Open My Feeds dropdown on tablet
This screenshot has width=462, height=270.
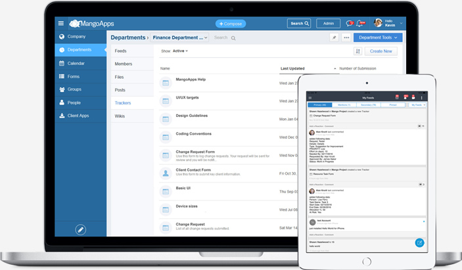[x=419, y=105]
